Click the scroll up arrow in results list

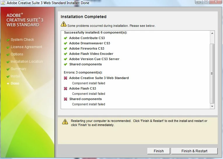212,33
